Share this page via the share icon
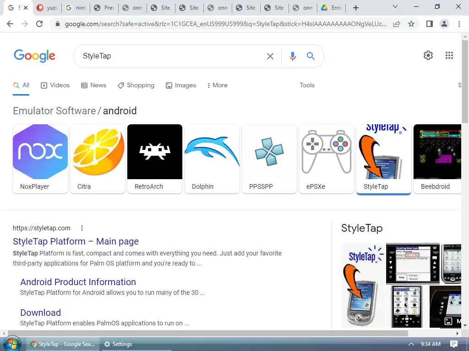Image resolution: width=469 pixels, height=351 pixels. coord(397,24)
